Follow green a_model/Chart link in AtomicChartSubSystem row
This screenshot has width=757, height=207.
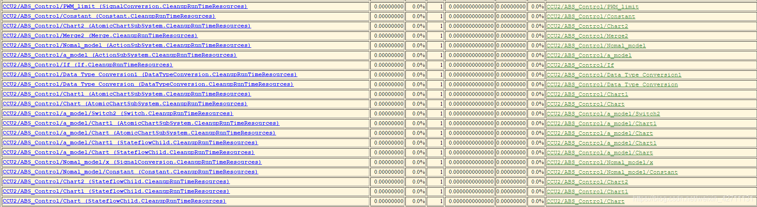600,134
